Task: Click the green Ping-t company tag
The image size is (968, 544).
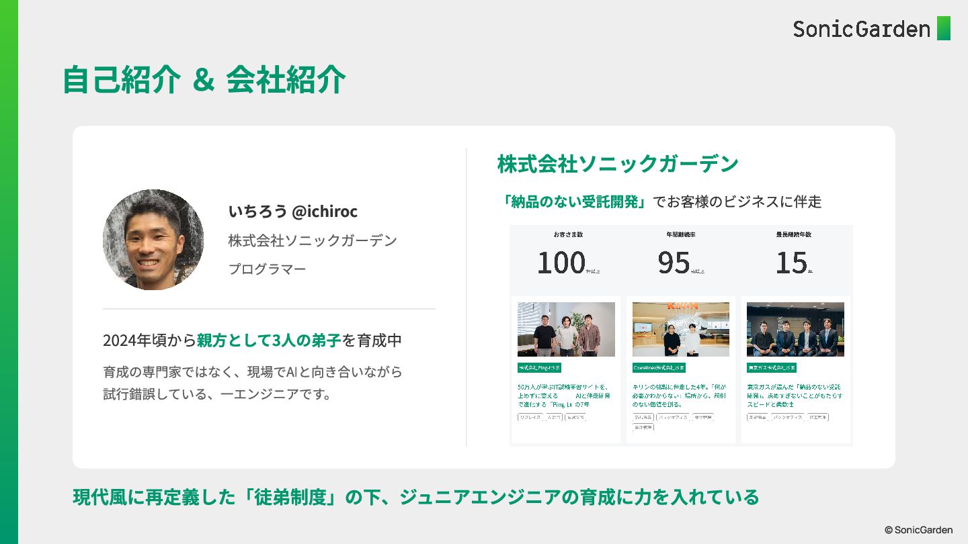Action: (539, 367)
